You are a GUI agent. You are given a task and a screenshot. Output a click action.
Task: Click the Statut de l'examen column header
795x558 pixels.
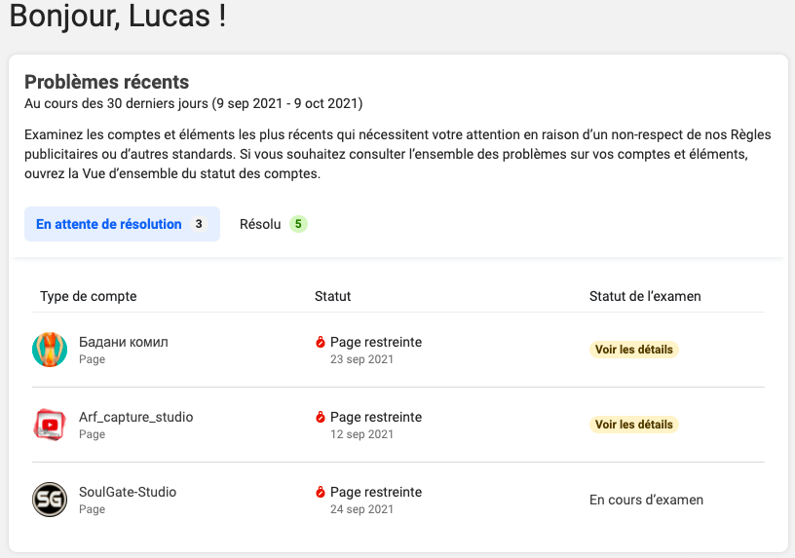point(645,296)
